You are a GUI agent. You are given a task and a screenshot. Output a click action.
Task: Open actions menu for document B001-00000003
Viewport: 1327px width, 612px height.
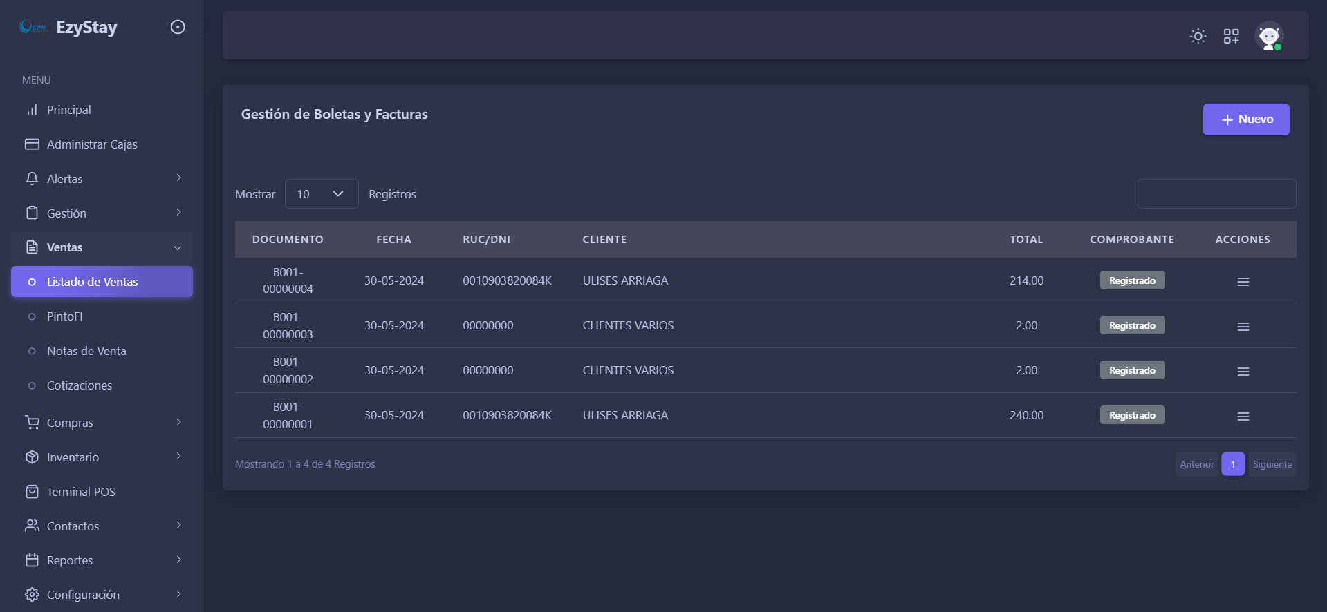pyautogui.click(x=1243, y=326)
